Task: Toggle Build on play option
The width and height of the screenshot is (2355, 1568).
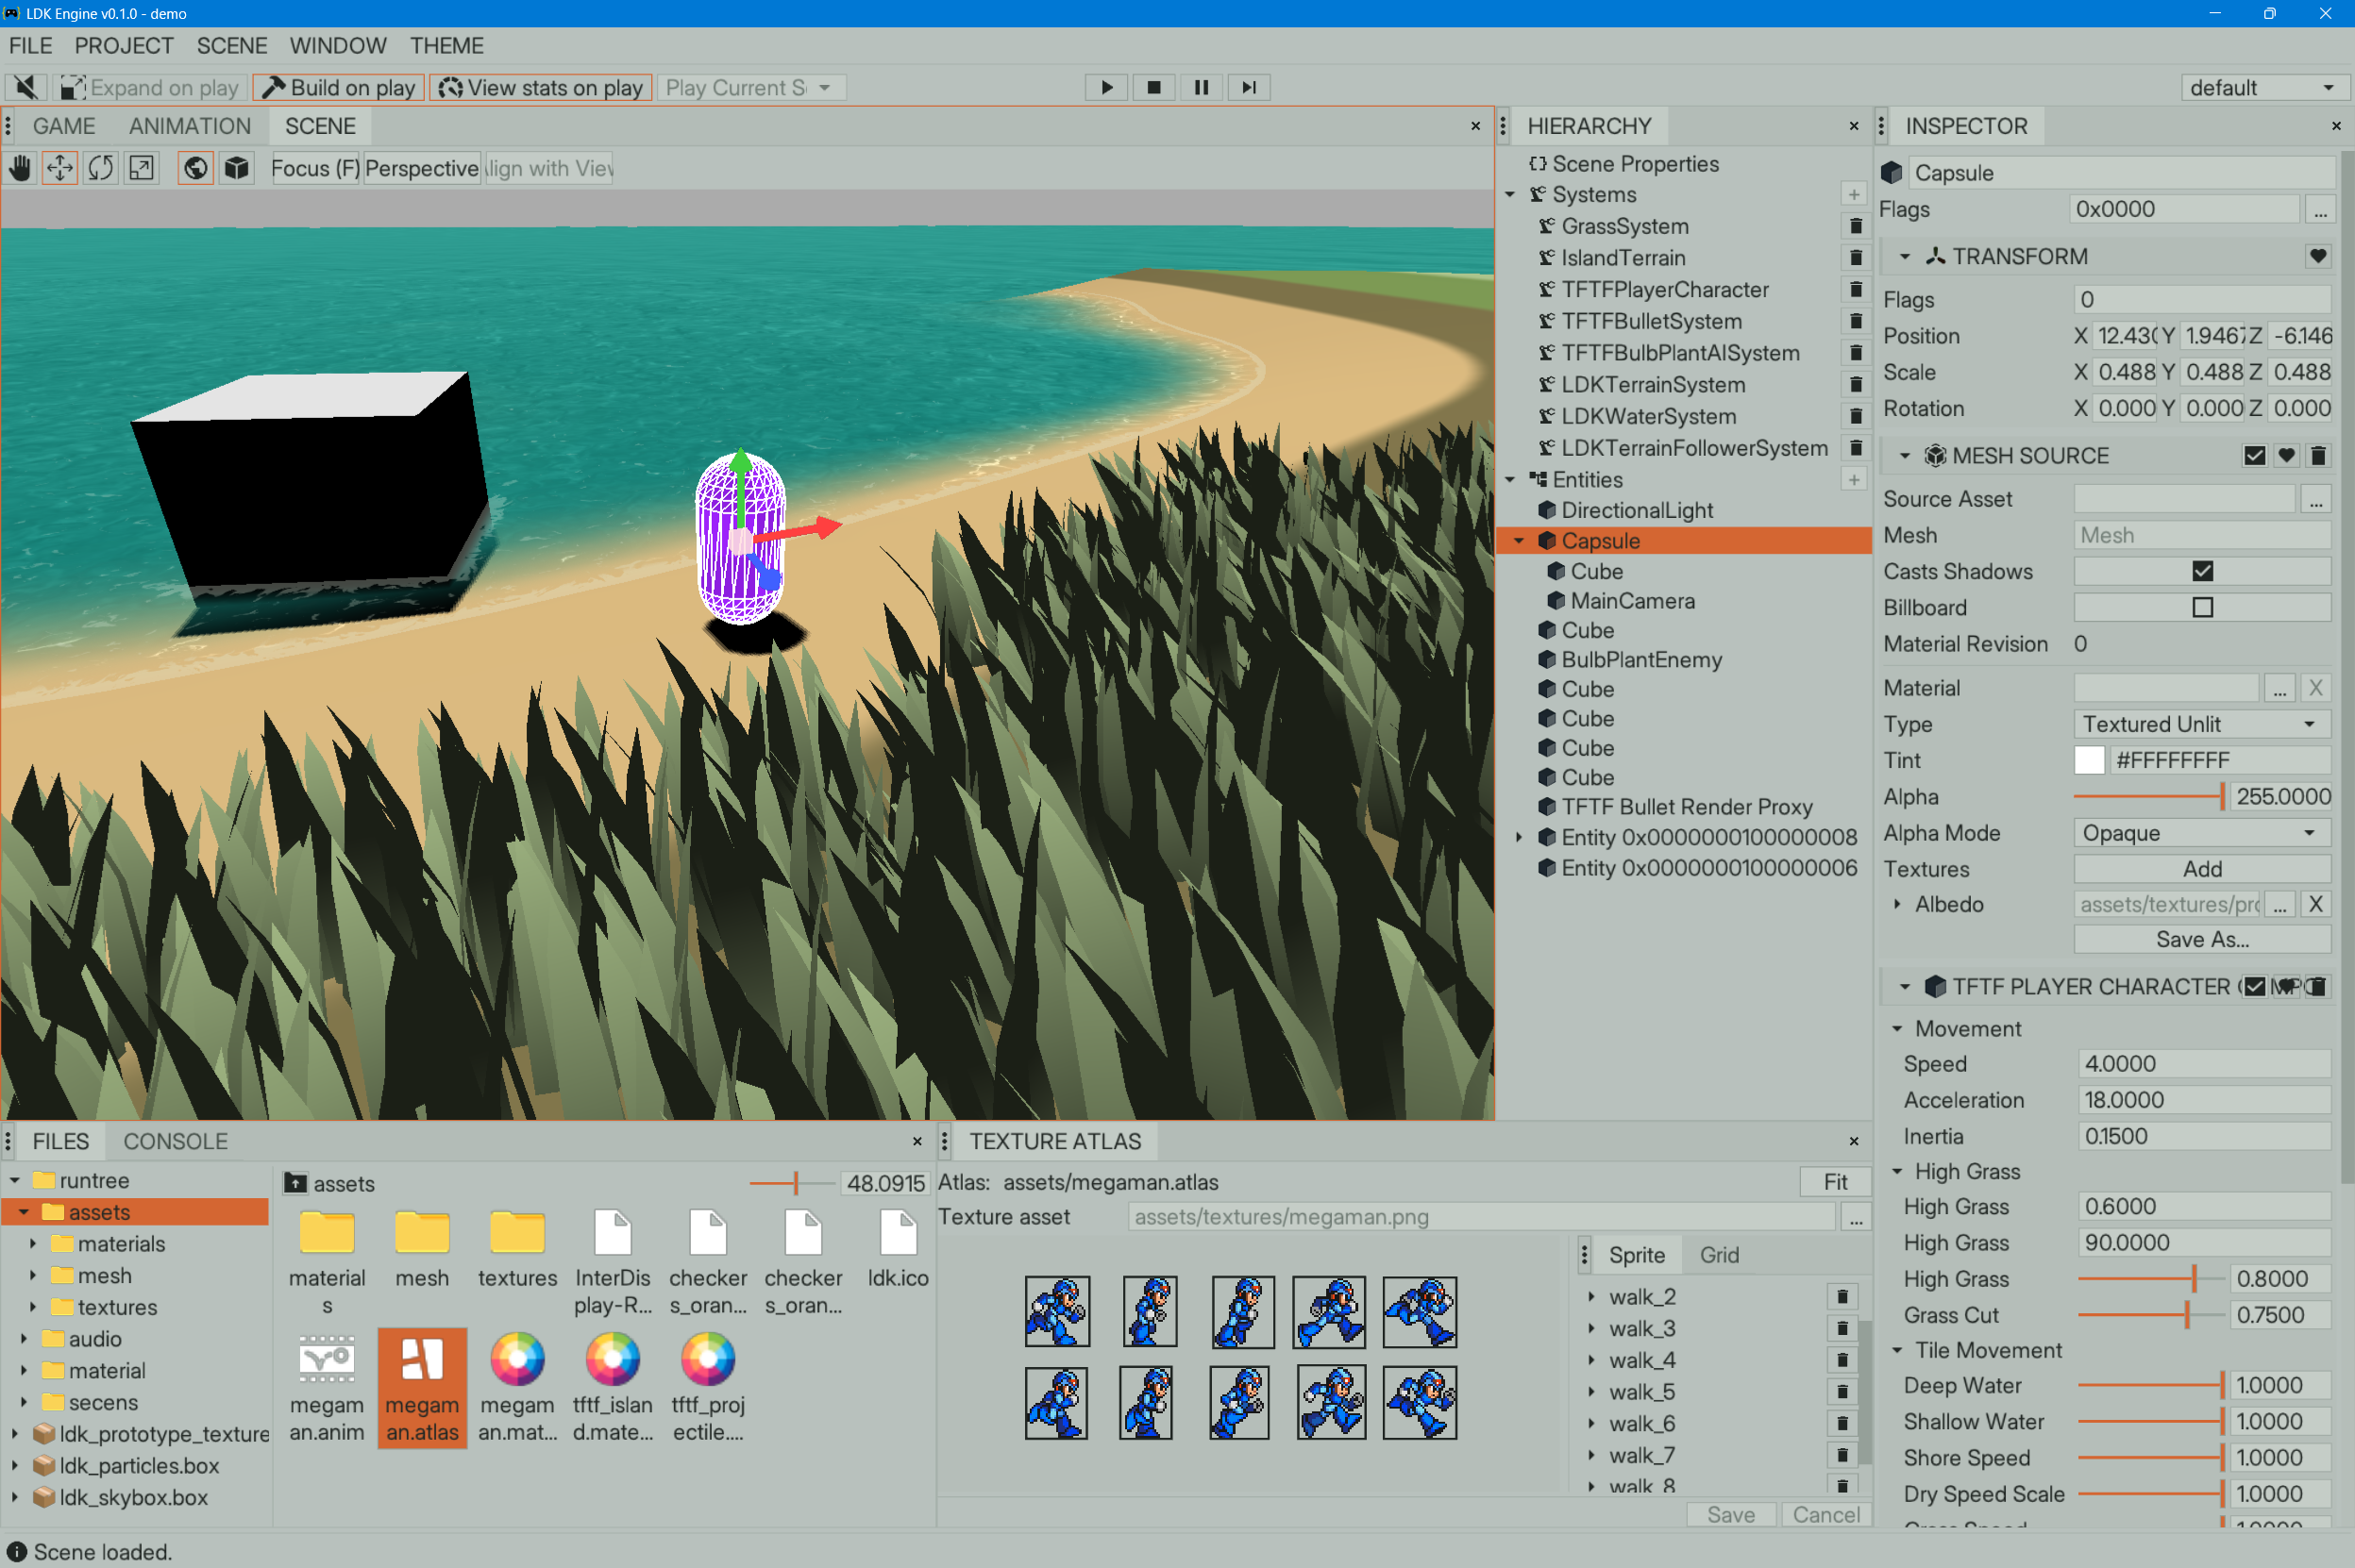Action: pyautogui.click(x=339, y=87)
